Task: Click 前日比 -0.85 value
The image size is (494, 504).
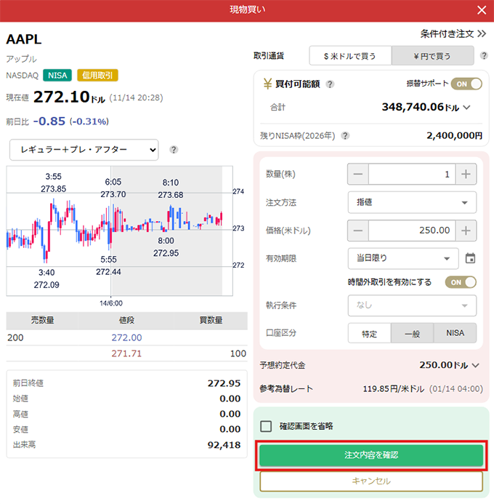Action: [x=49, y=121]
